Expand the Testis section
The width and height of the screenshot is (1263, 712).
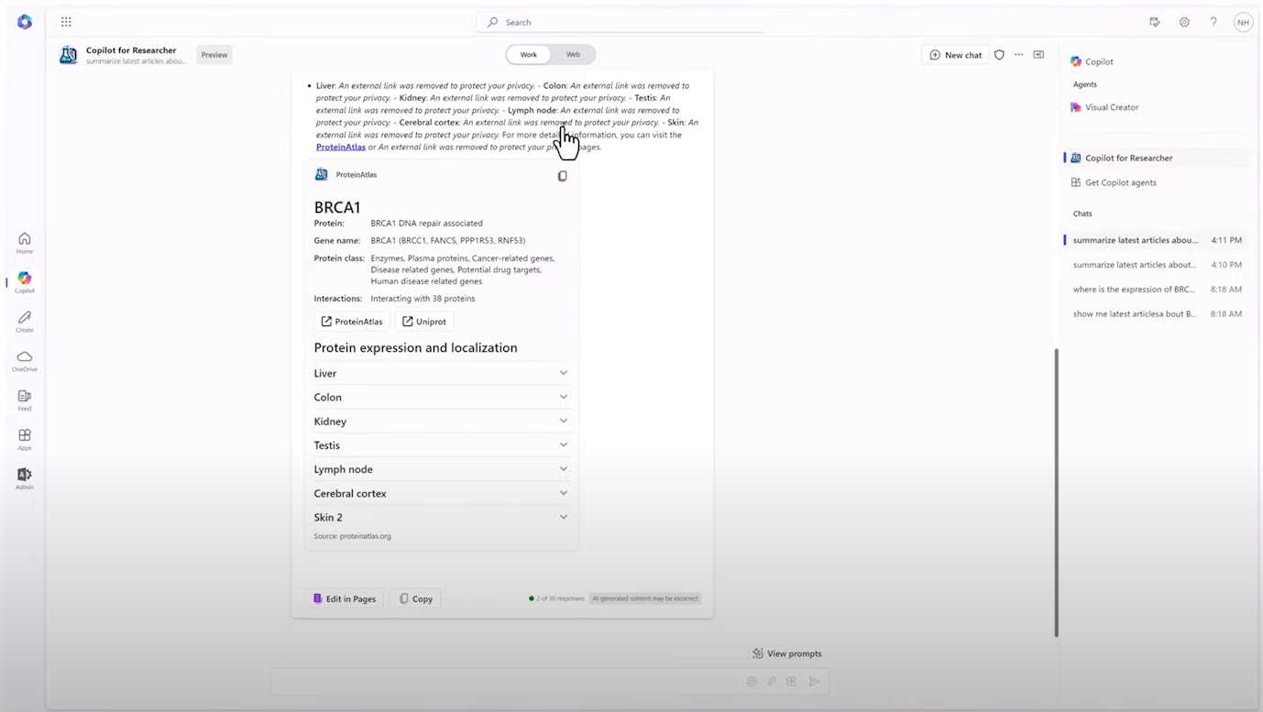click(x=441, y=445)
